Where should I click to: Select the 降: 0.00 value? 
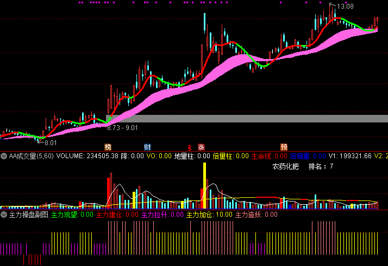pos(133,156)
